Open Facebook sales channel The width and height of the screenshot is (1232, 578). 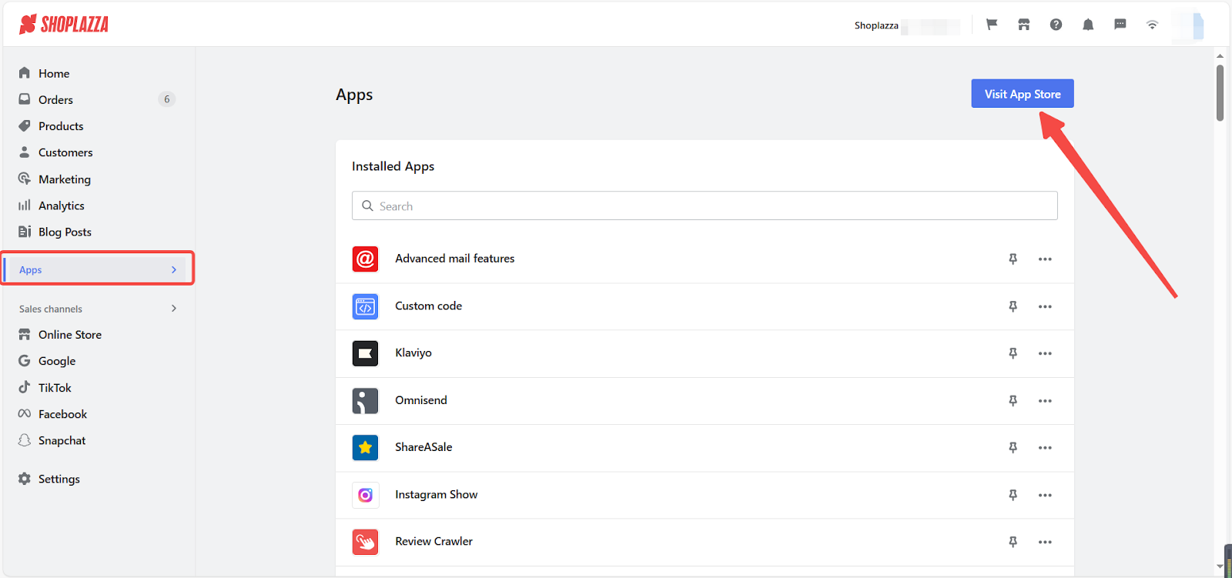click(62, 414)
